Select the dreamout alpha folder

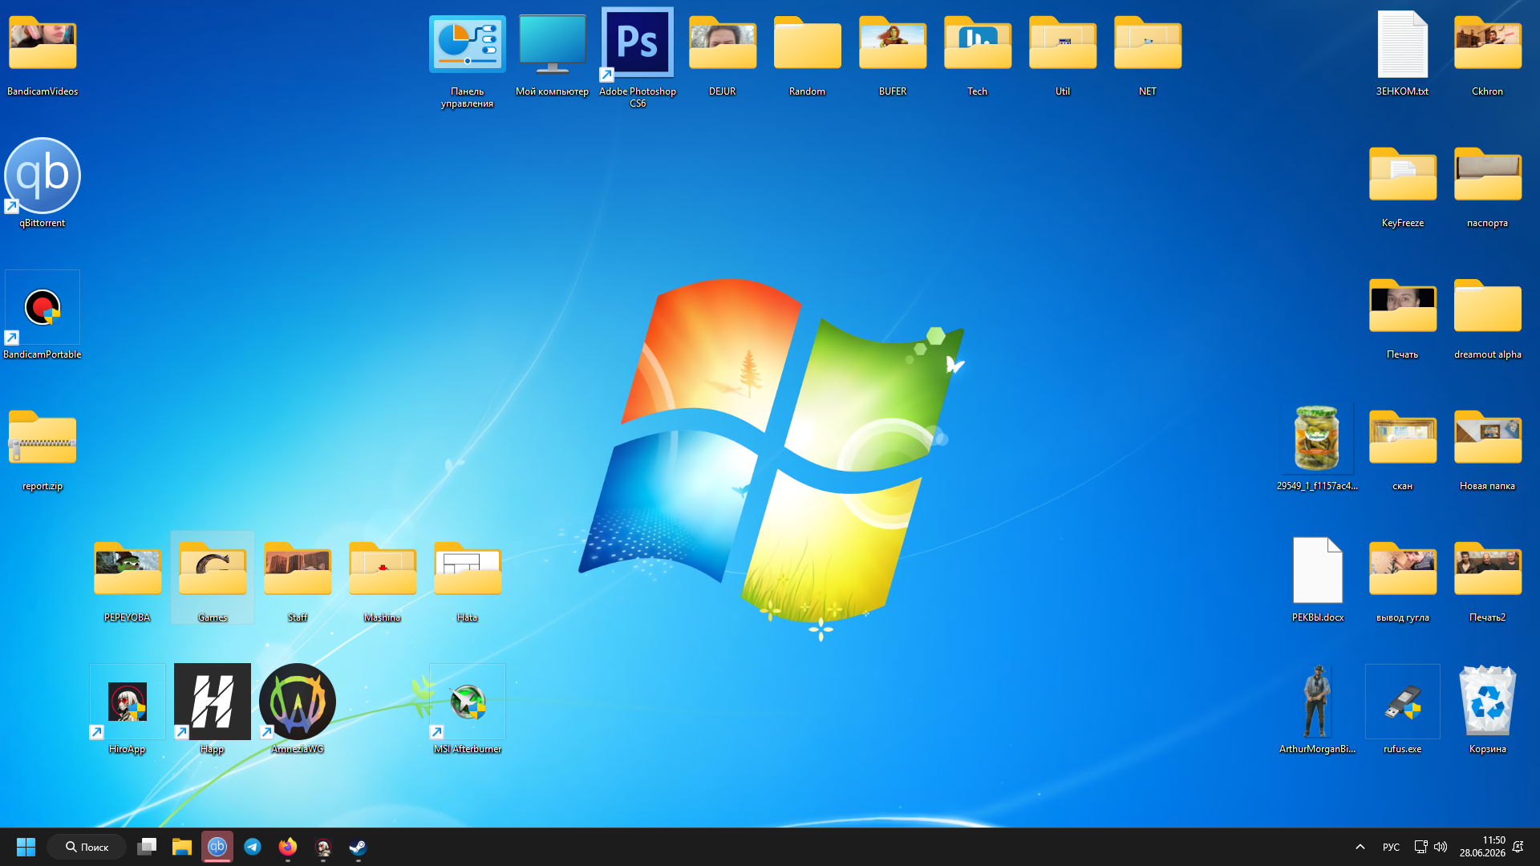[x=1488, y=316]
